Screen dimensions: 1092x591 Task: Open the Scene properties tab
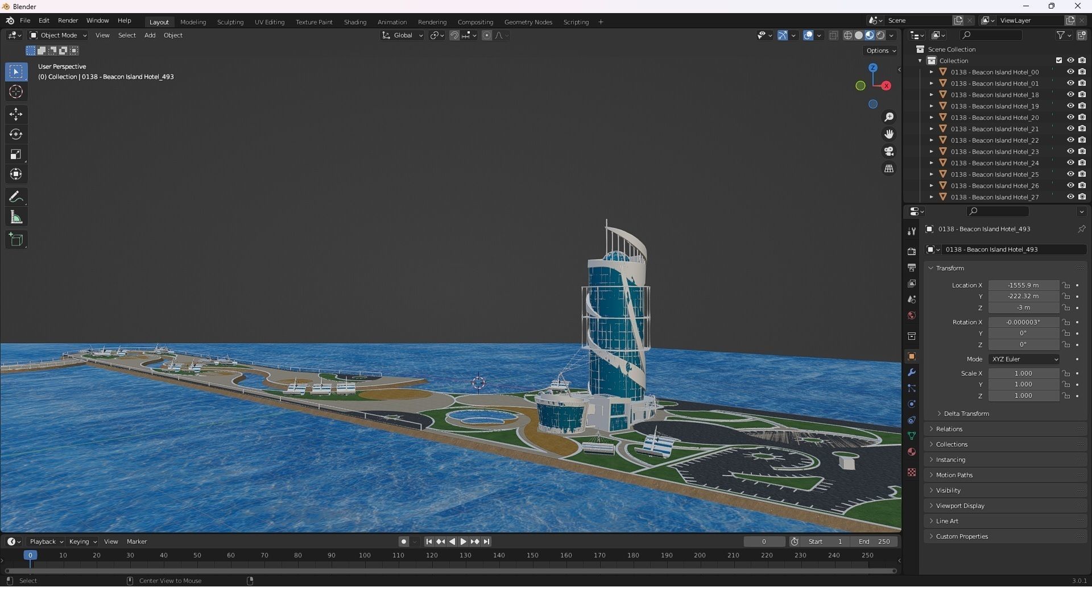[912, 299]
